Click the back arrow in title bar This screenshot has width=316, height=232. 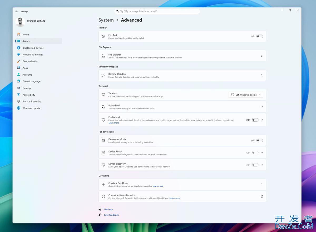17,12
